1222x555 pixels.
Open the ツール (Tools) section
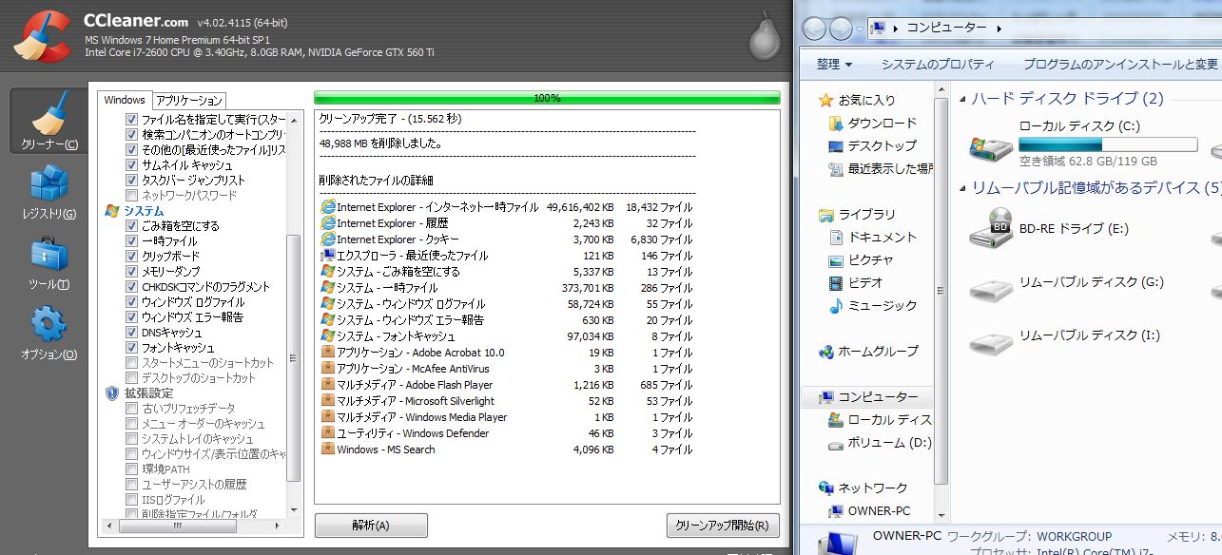point(48,264)
